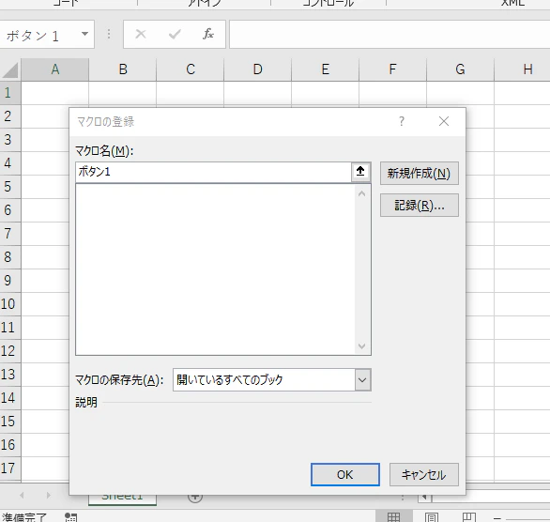Screen dimensions: 550x522
Task: Click the select all corner triangle
Action: point(10,69)
